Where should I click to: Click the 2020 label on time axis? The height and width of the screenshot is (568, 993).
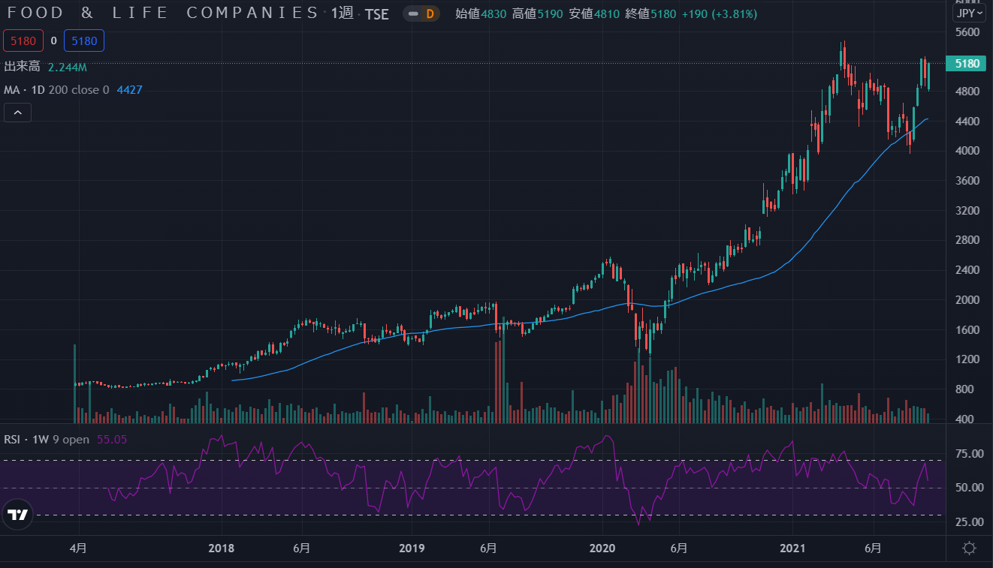(x=603, y=548)
